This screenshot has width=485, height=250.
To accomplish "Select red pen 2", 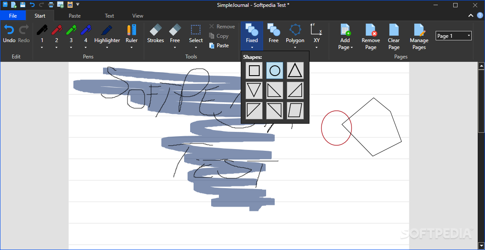I will point(57,34).
